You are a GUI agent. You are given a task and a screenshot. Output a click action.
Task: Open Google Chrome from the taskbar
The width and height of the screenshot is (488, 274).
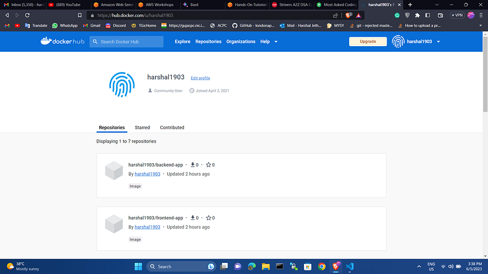321,267
